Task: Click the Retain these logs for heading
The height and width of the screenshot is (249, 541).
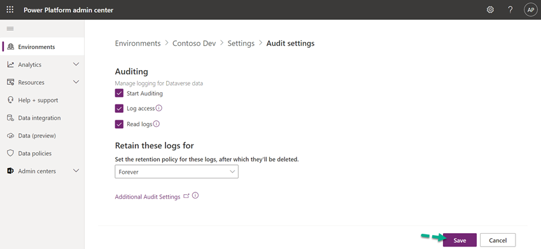Action: pyautogui.click(x=154, y=145)
